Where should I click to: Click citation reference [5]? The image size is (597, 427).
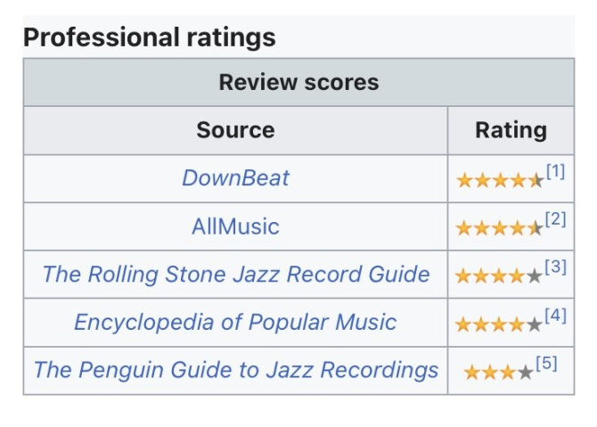point(546,363)
